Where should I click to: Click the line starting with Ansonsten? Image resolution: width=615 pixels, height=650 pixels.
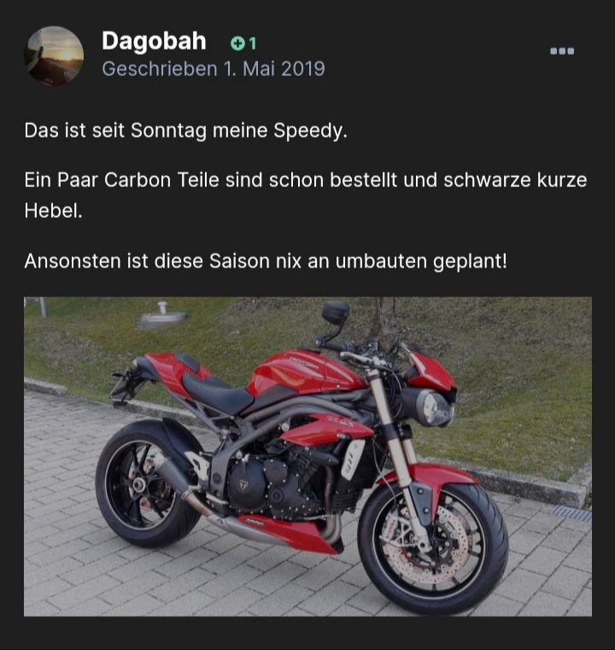(x=266, y=261)
